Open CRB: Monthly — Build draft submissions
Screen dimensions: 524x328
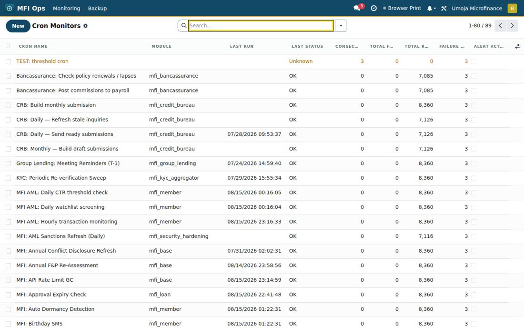67,148
